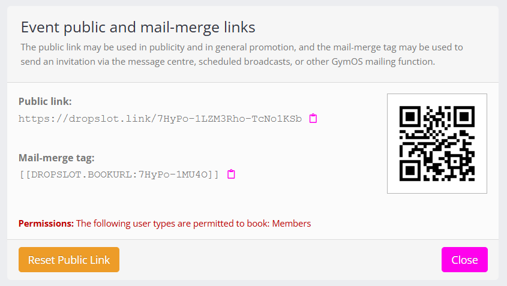The width and height of the screenshot is (507, 286).
Task: Click the bottom-left QR finder square
Action: coord(410,170)
